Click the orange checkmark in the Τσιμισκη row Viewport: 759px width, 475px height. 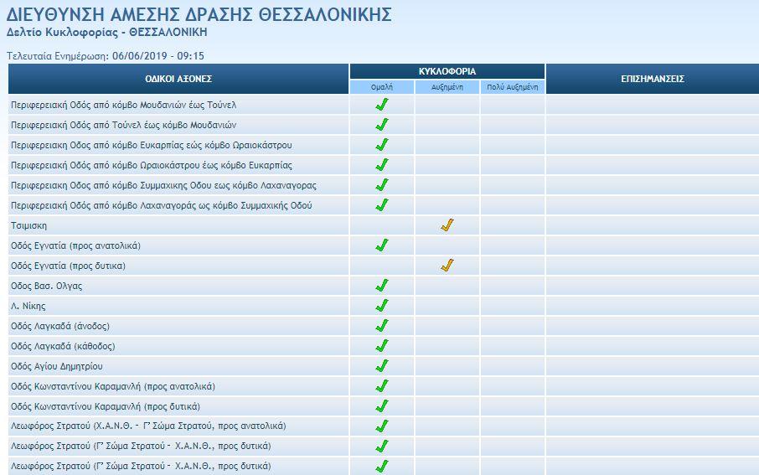[447, 225]
